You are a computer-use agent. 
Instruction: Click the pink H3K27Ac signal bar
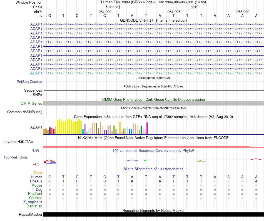pos(153,147)
